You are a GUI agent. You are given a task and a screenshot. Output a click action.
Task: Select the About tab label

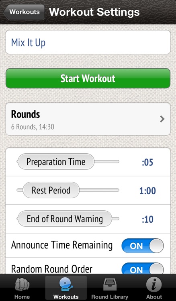click(154, 297)
